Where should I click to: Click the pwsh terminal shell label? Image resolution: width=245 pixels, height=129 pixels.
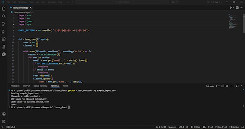click(210, 86)
